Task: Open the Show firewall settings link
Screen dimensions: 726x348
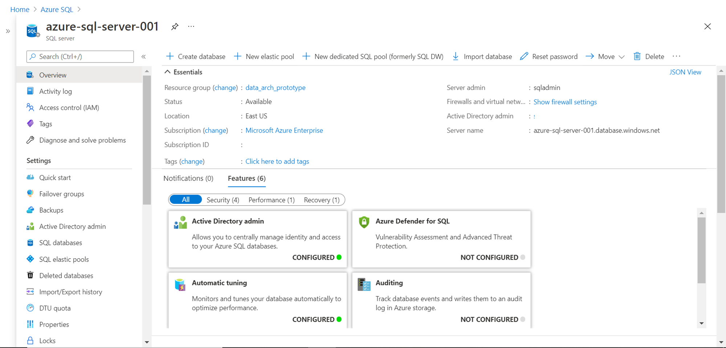Action: pyautogui.click(x=565, y=102)
